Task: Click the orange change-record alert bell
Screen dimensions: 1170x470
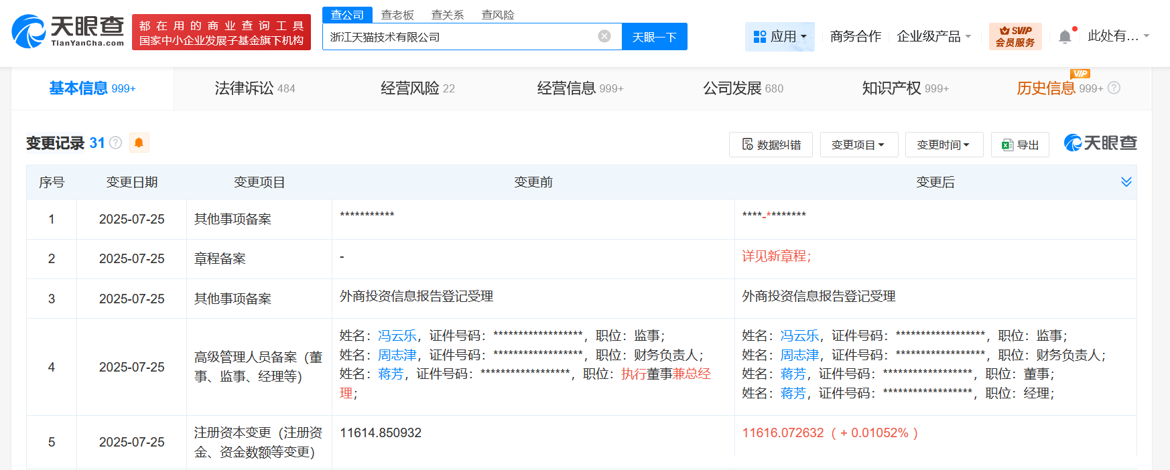Action: point(139,143)
